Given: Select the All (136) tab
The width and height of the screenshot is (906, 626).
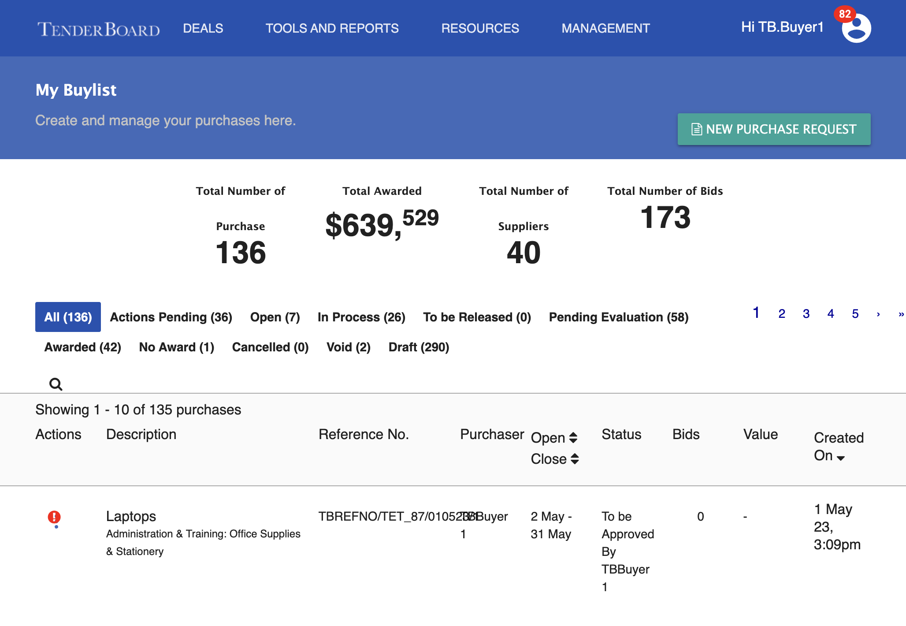Looking at the screenshot, I should tap(68, 317).
